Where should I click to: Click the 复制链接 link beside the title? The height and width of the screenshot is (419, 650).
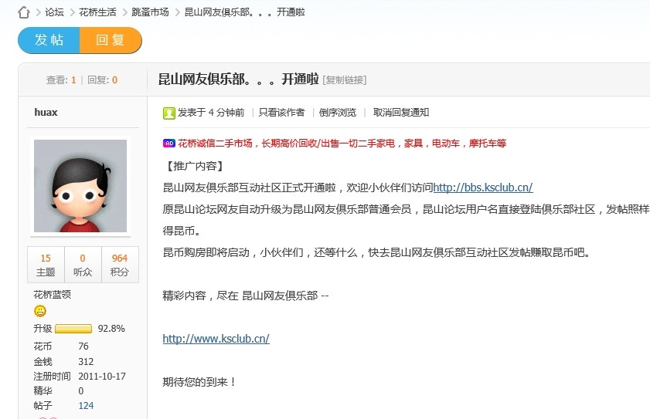344,79
